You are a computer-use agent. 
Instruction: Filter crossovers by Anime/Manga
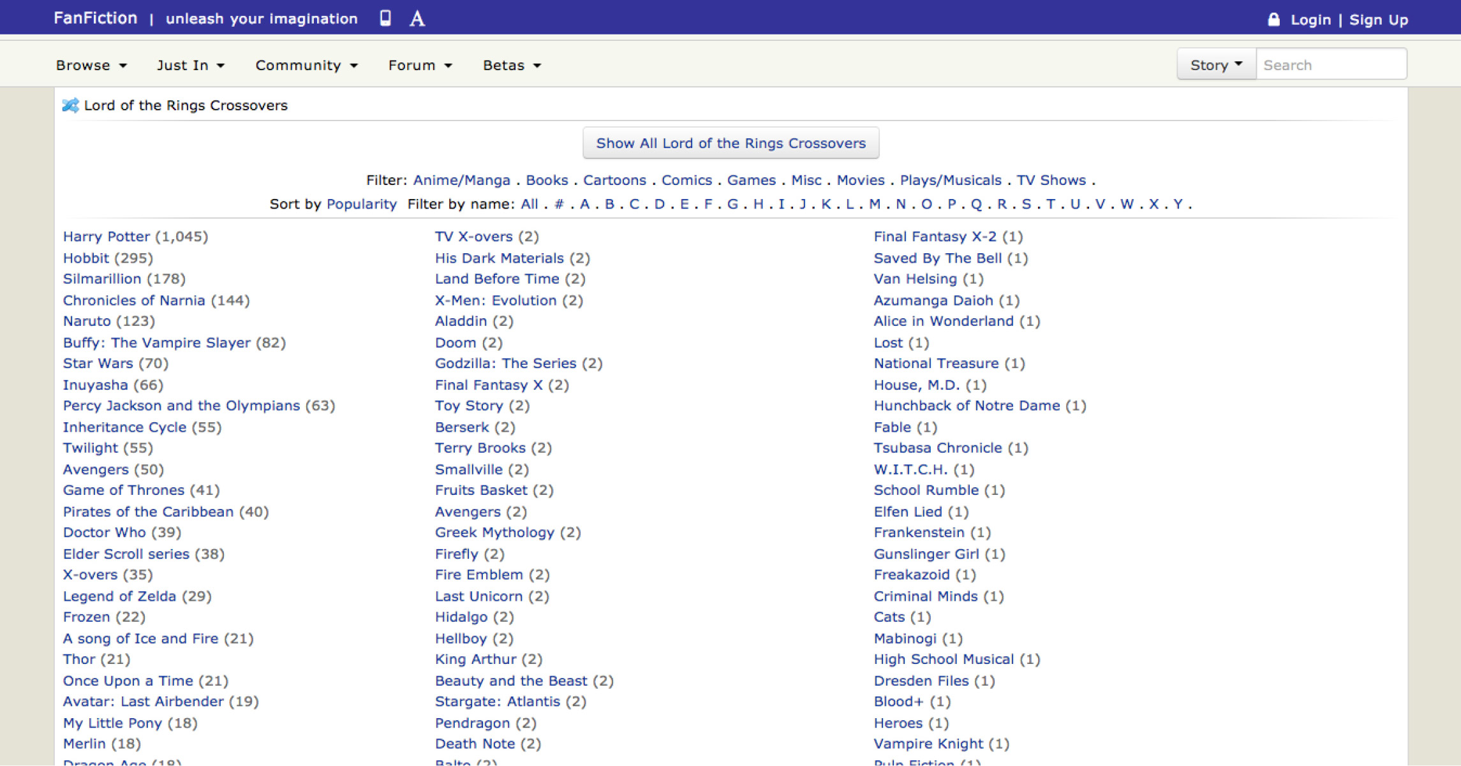coord(461,180)
